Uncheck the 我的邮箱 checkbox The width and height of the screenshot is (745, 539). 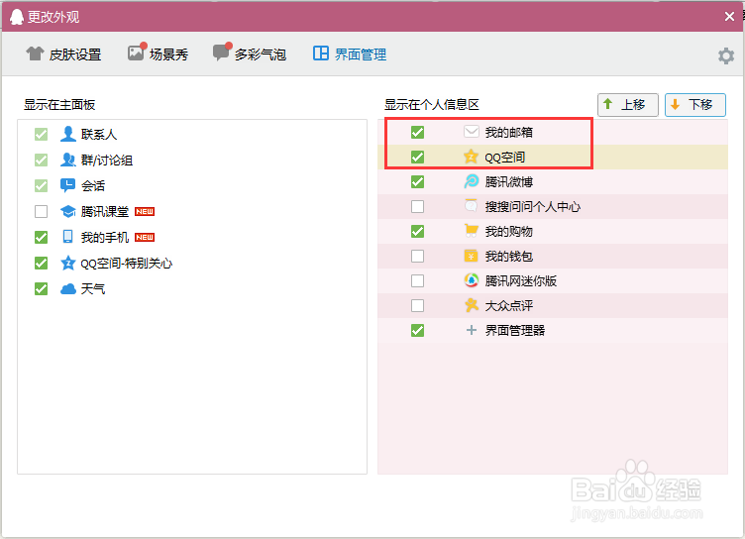pyautogui.click(x=418, y=132)
